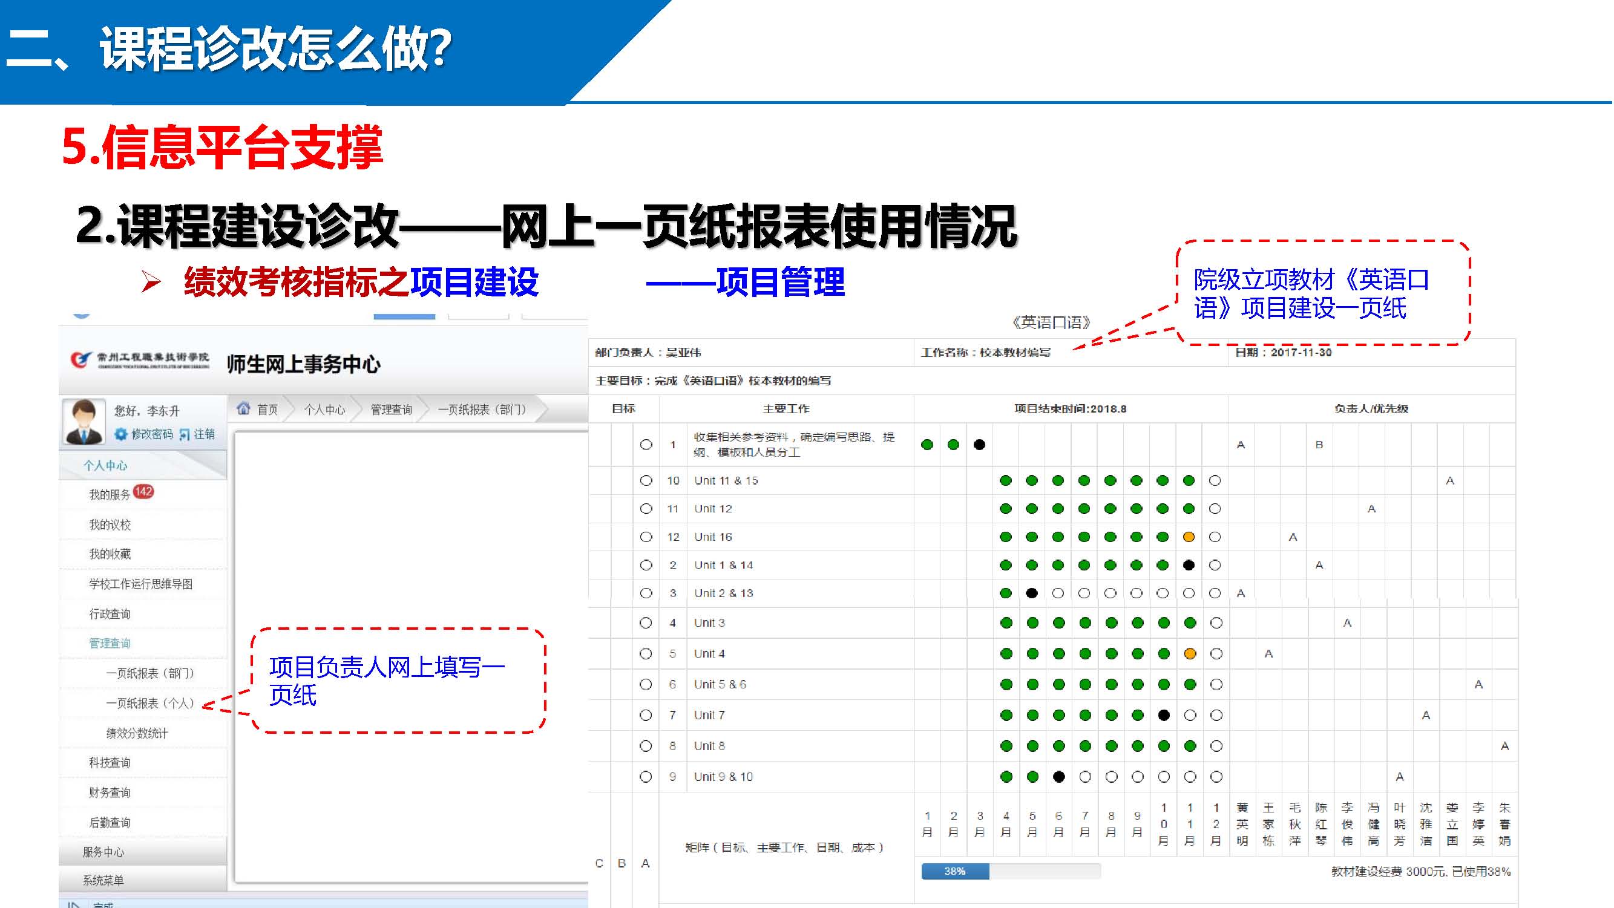Expand the 服务中心 sidebar section
The width and height of the screenshot is (1614, 908).
pos(103,852)
